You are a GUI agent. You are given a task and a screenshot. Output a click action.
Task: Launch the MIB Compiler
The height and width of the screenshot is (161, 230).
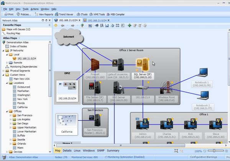point(115,14)
